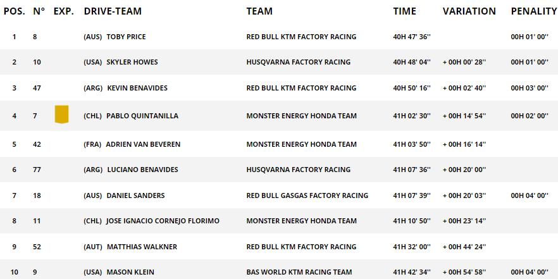Click the VARIATION column header

point(469,11)
